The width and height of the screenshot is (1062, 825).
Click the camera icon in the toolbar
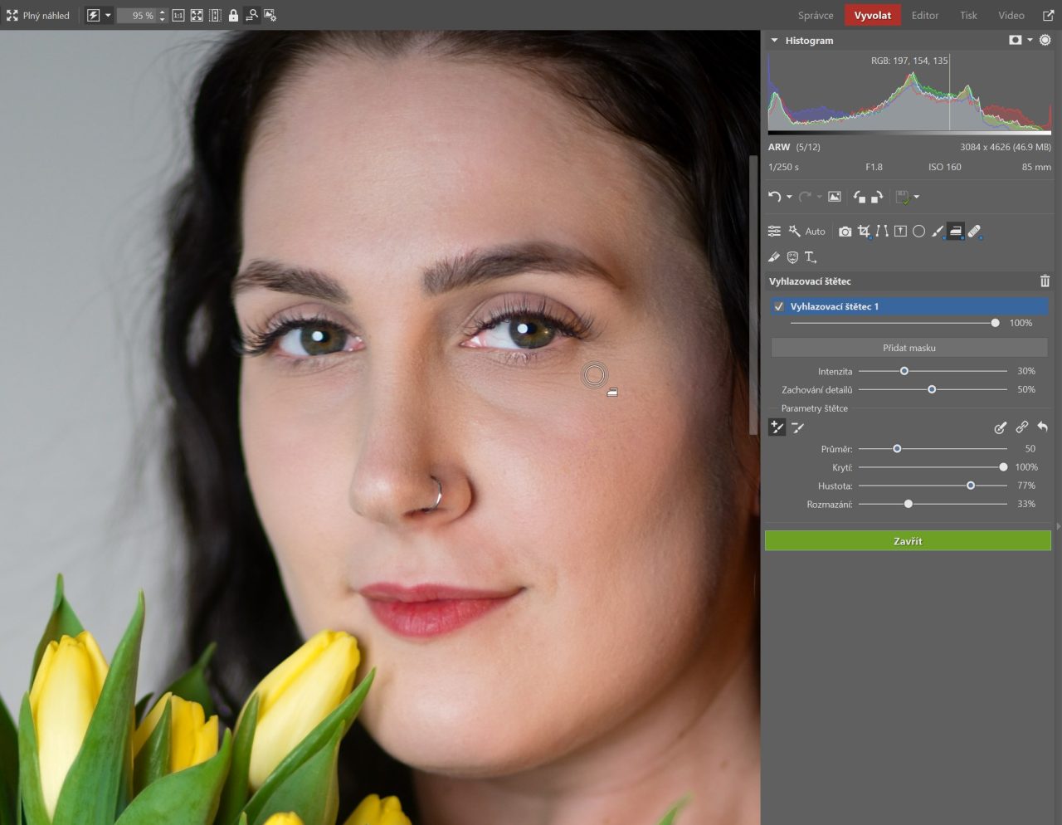845,232
